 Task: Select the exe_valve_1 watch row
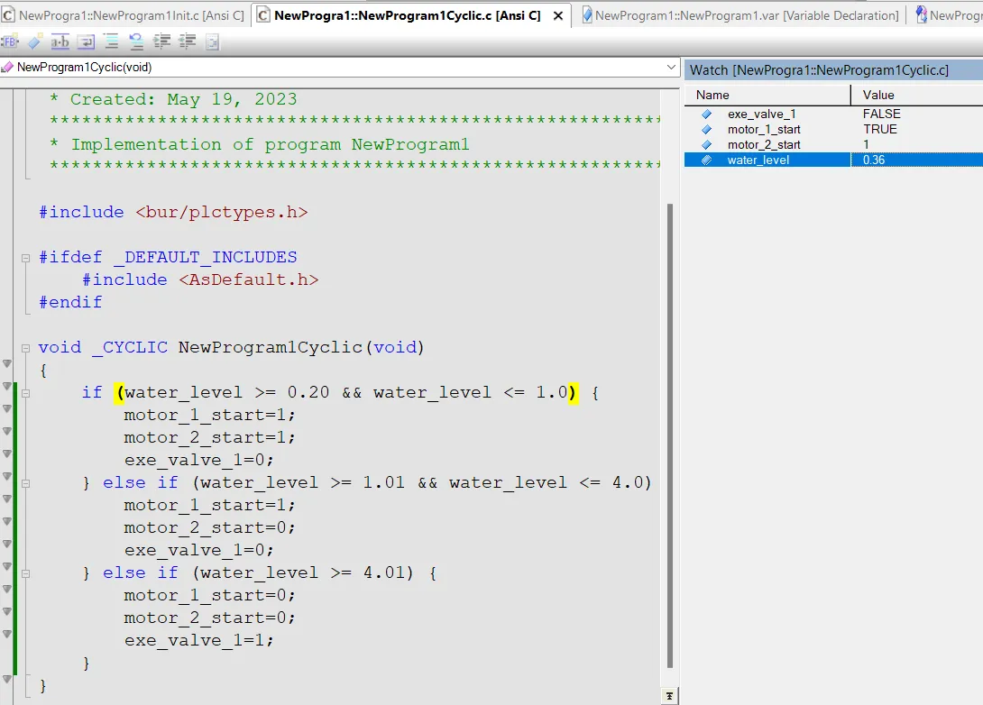click(x=834, y=114)
